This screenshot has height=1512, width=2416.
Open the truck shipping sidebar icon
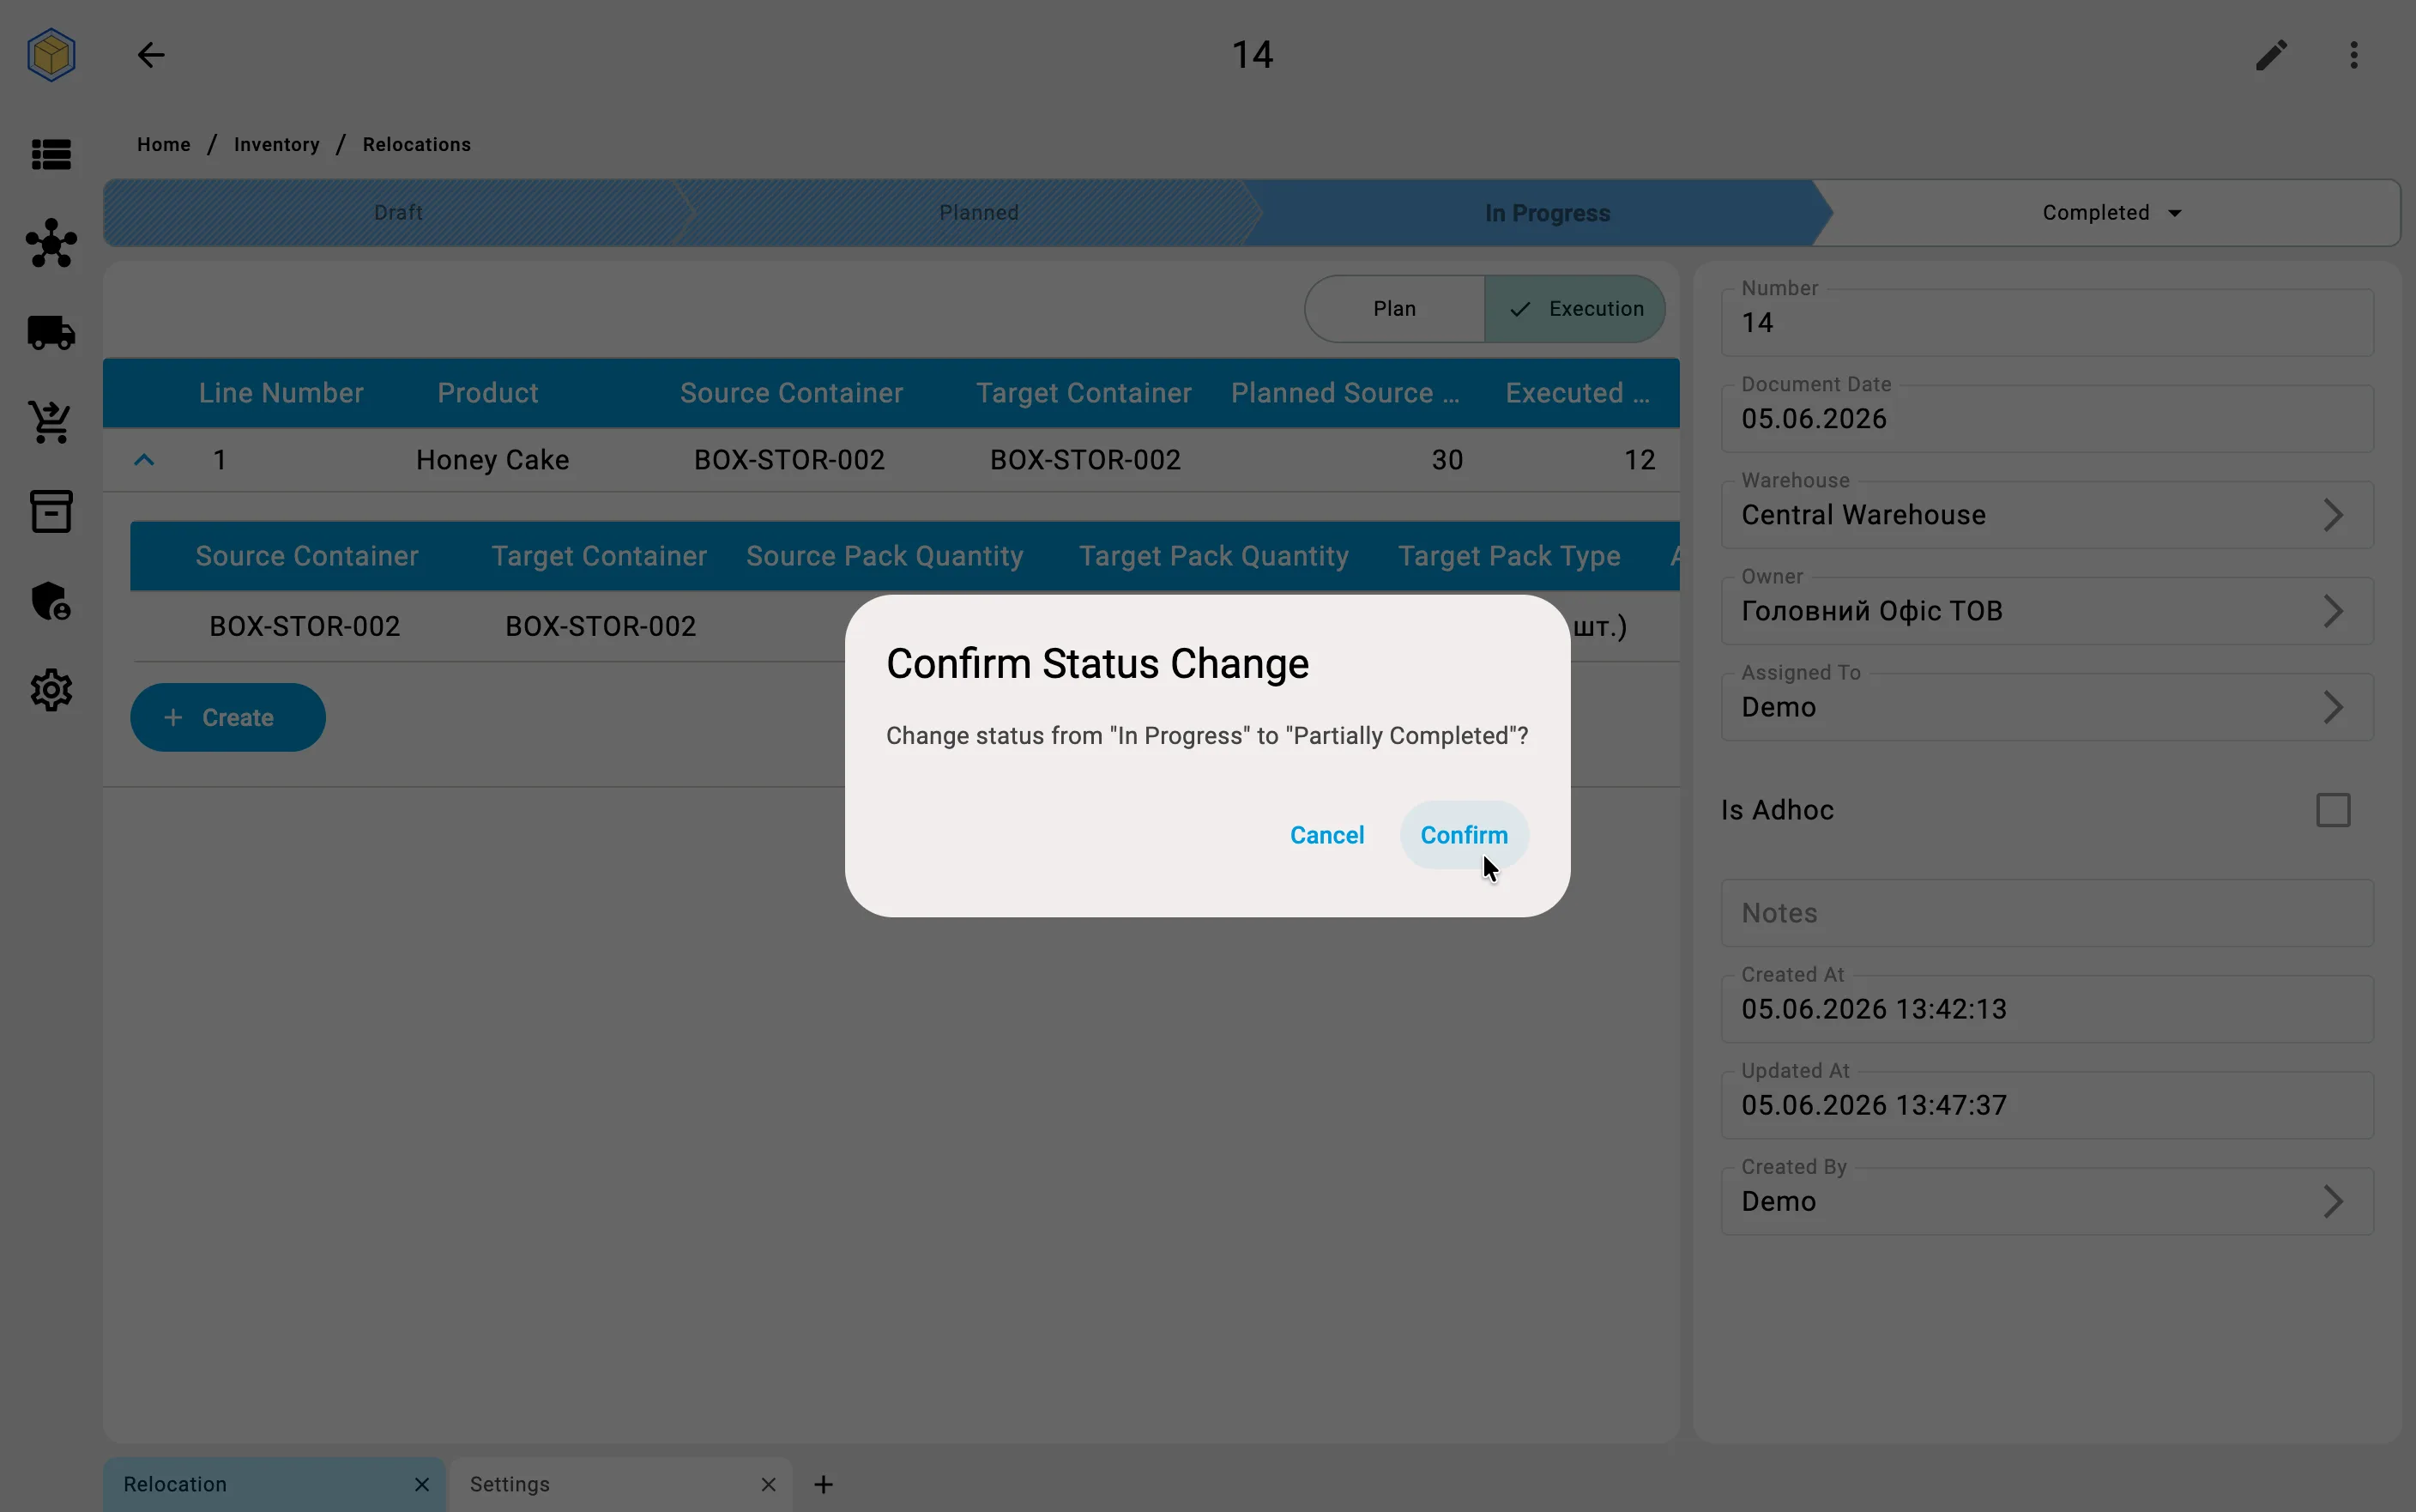pyautogui.click(x=51, y=333)
